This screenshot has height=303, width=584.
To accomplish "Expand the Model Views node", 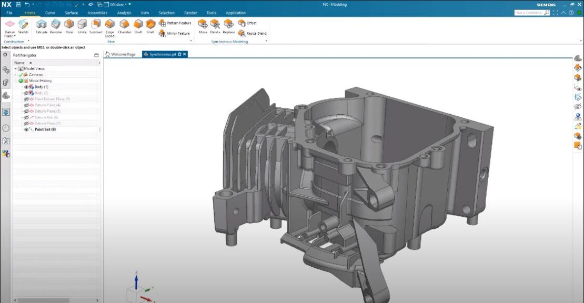I will pos(15,68).
